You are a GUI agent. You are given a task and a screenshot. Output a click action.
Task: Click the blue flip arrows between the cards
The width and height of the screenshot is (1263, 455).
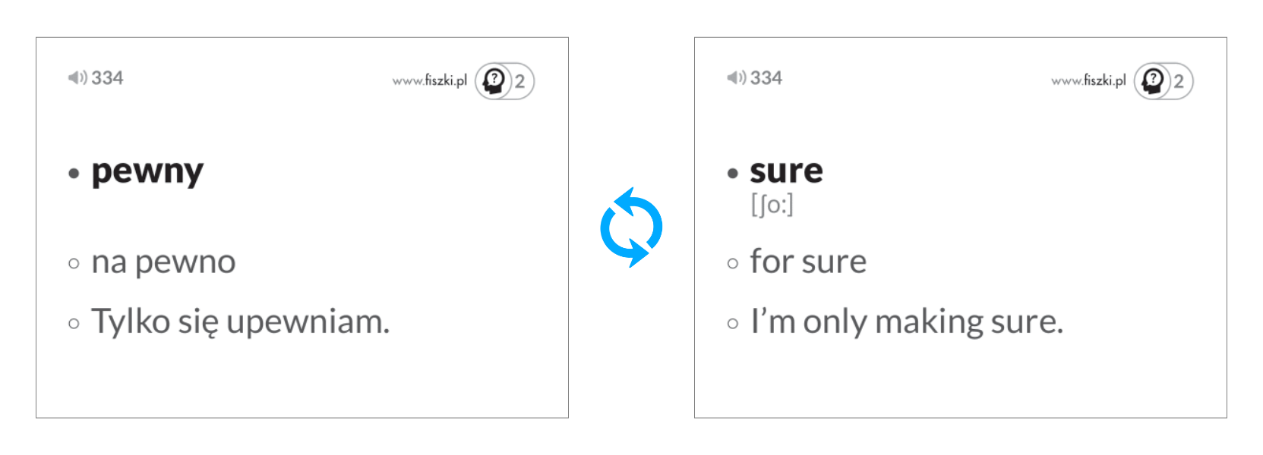[631, 227]
